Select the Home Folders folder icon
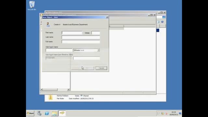The image size is (208, 117). tap(50, 97)
